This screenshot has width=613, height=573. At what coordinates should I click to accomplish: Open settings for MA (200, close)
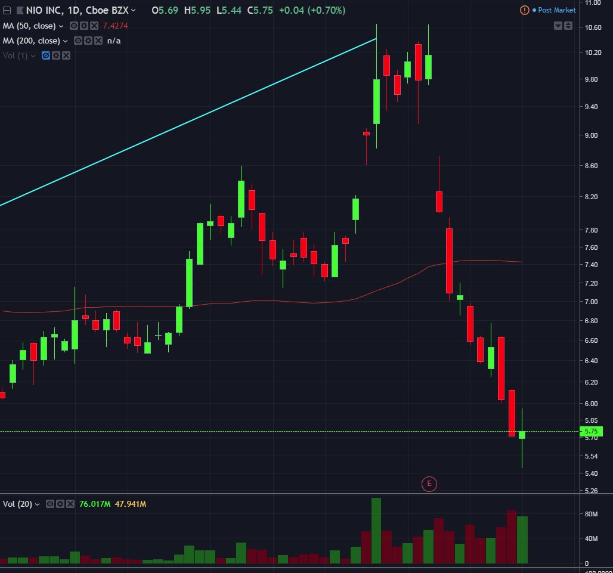coord(88,41)
